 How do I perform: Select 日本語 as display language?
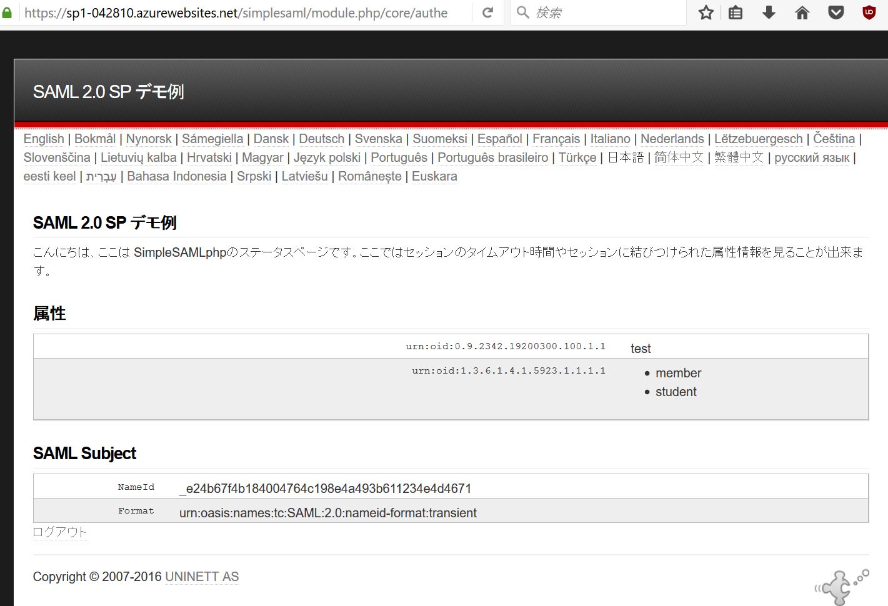624,157
